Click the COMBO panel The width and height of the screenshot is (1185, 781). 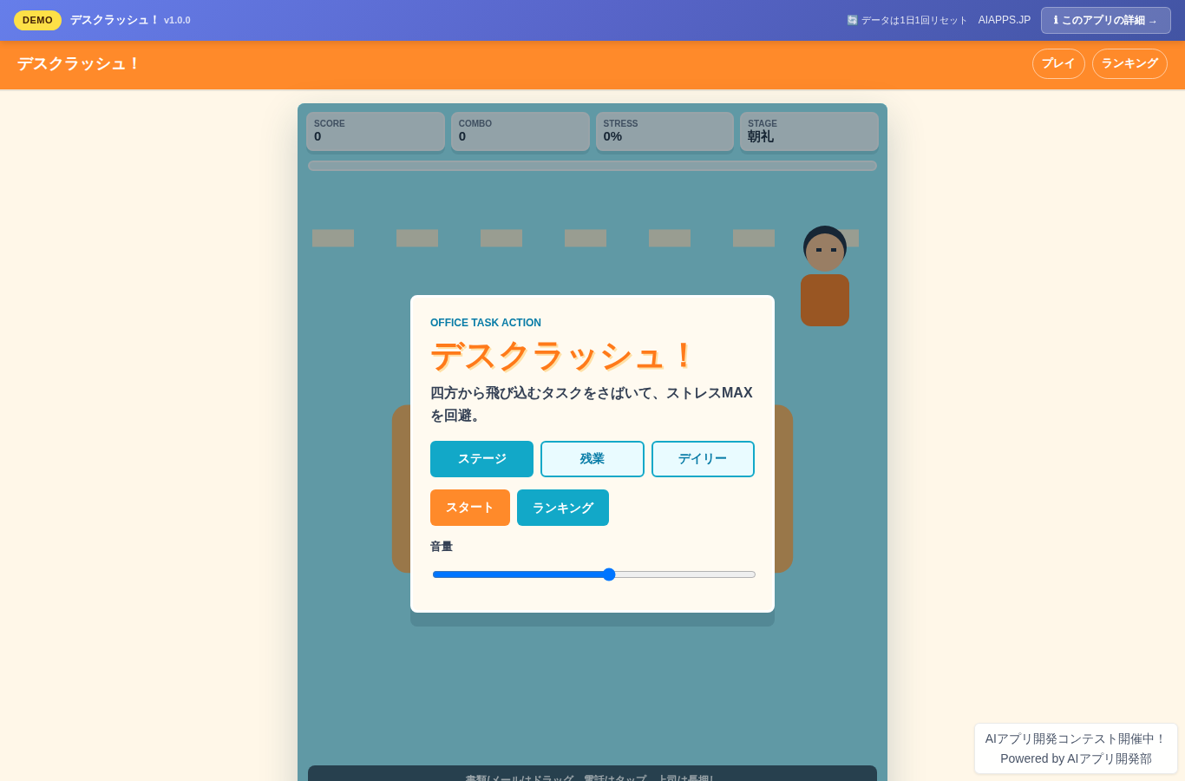[x=520, y=131]
